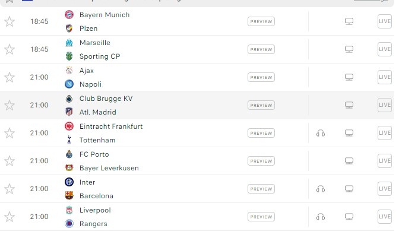Click LIVE button on Ajax vs Napoli row
399x241 pixels.
coord(385,77)
